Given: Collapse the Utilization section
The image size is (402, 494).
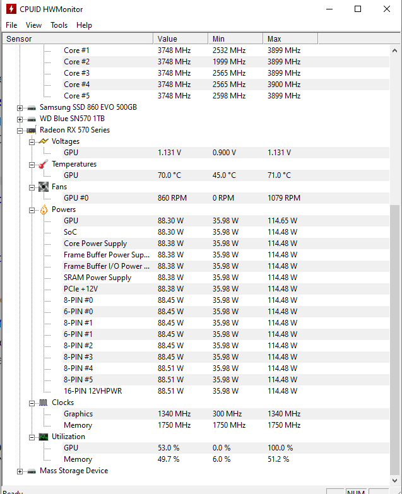Looking at the screenshot, I should [x=32, y=437].
